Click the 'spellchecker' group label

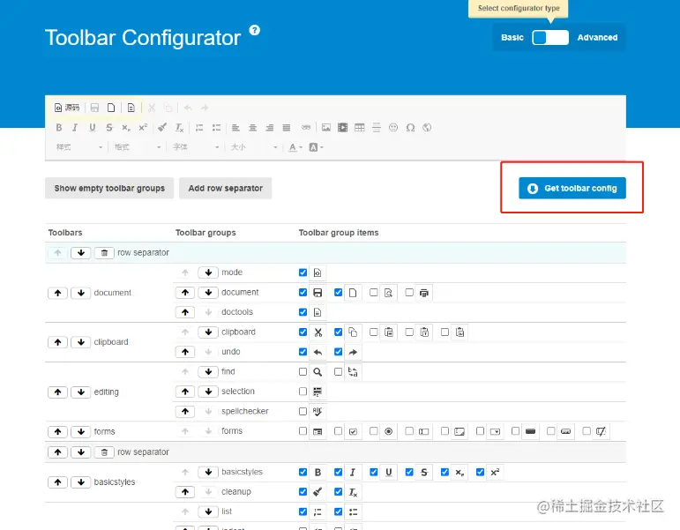(244, 411)
